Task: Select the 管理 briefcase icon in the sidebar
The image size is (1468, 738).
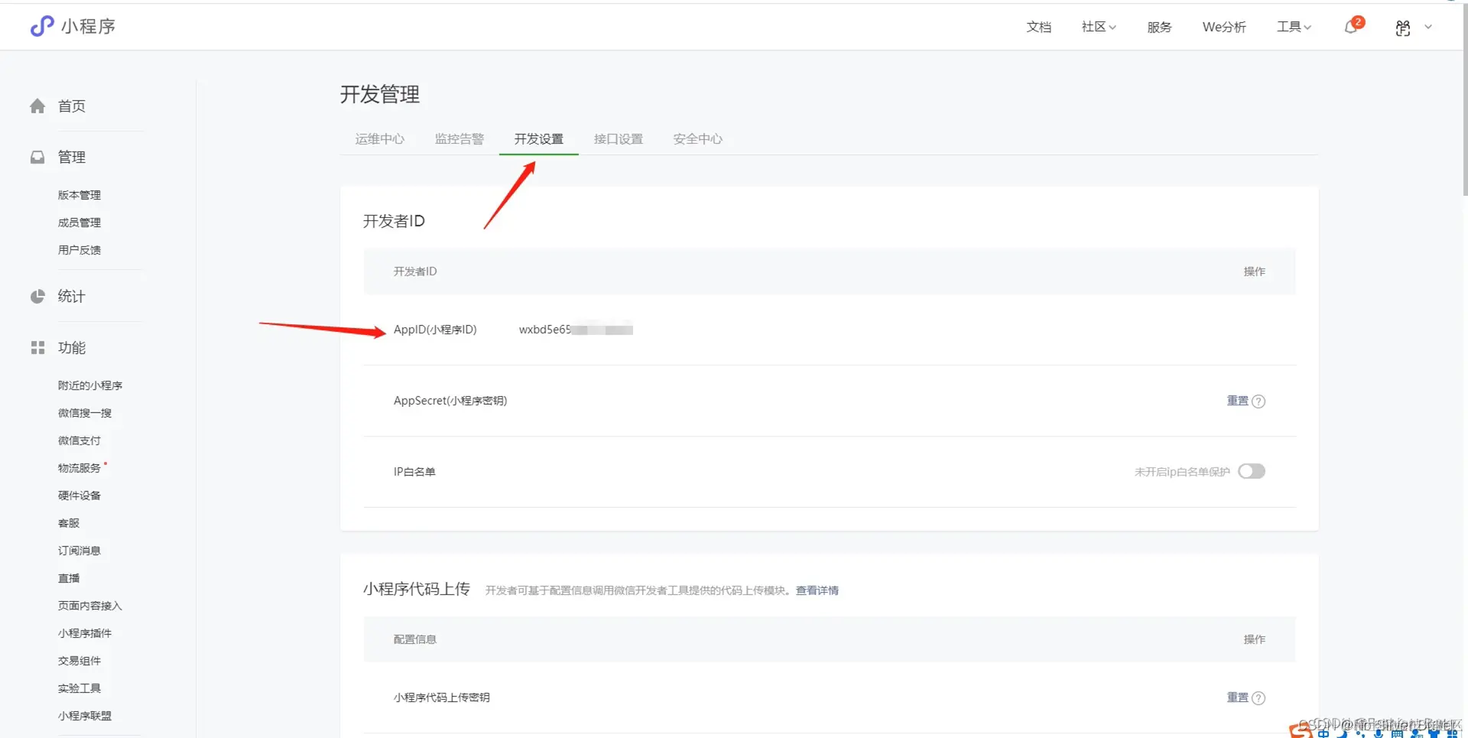Action: [x=37, y=157]
